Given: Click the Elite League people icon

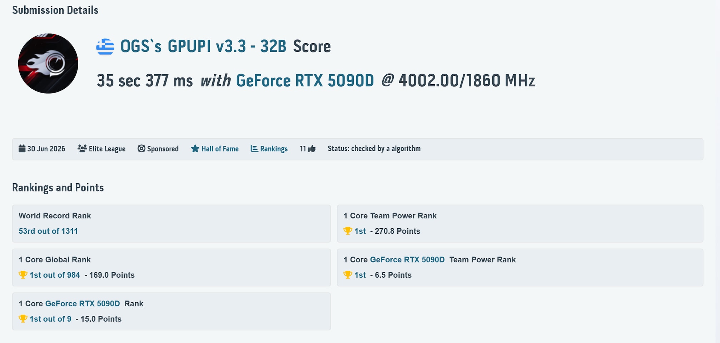Looking at the screenshot, I should pyautogui.click(x=82, y=148).
